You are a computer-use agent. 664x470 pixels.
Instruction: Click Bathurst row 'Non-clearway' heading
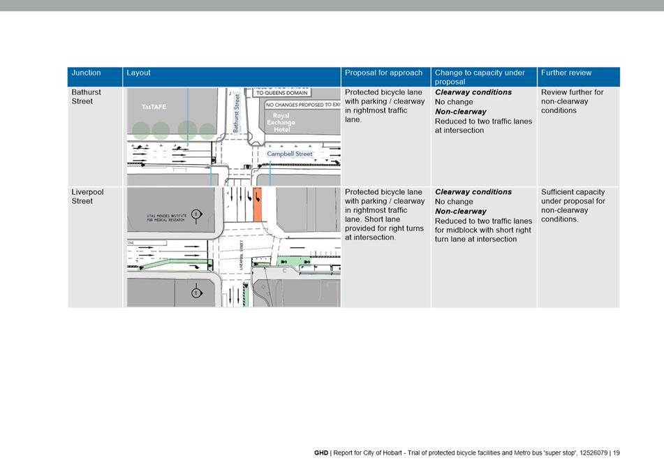point(460,112)
